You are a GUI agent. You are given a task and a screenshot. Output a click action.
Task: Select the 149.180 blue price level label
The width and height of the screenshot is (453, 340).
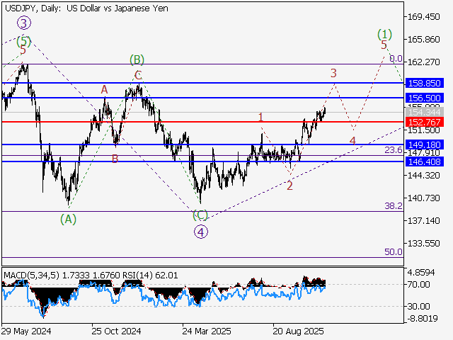(425, 144)
